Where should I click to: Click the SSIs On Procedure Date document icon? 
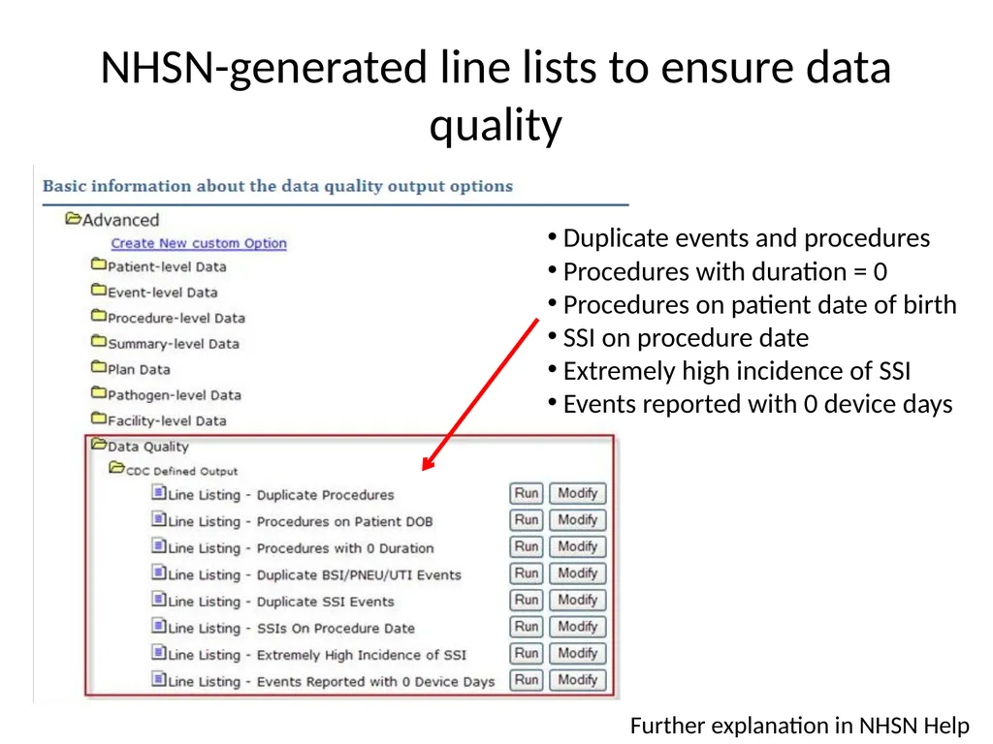click(x=159, y=626)
